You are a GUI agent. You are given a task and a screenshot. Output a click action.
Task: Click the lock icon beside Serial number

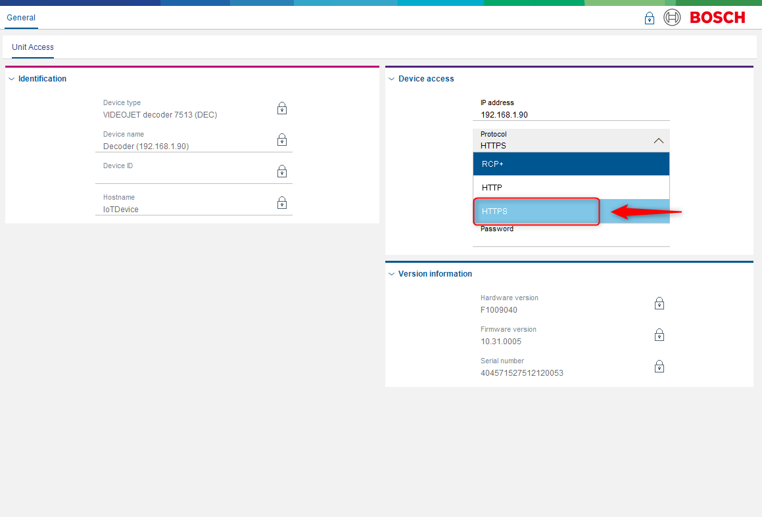click(x=659, y=367)
